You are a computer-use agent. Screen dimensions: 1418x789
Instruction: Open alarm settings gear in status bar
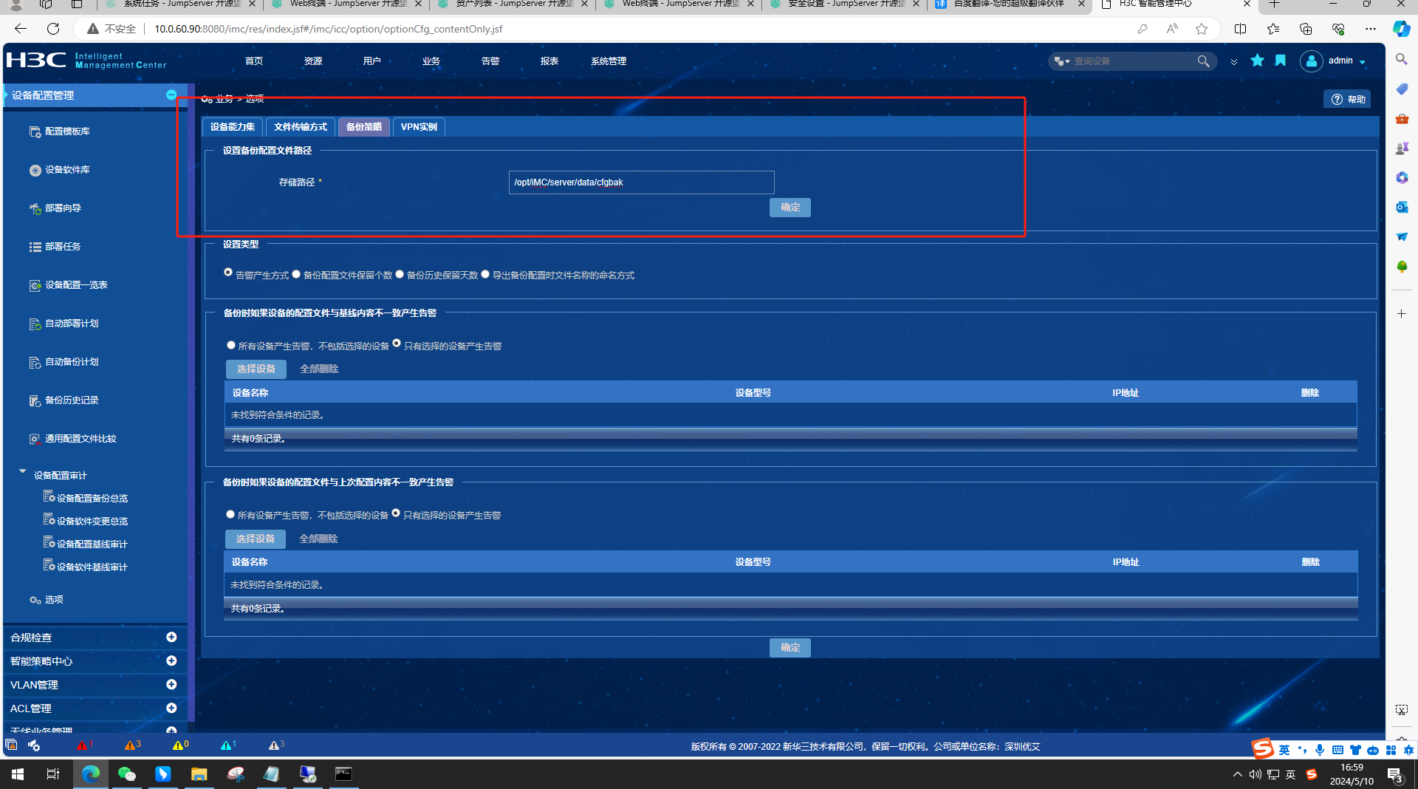tap(34, 745)
